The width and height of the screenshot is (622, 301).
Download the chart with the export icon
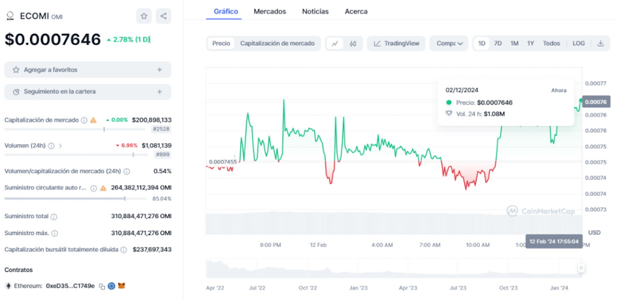pyautogui.click(x=601, y=44)
